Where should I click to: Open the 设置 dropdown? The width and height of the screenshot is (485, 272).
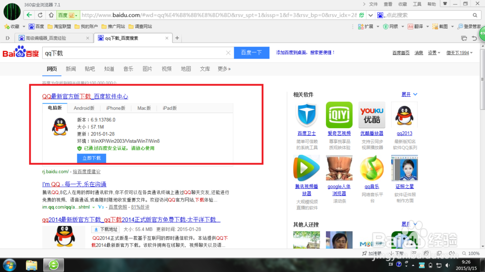434,53
